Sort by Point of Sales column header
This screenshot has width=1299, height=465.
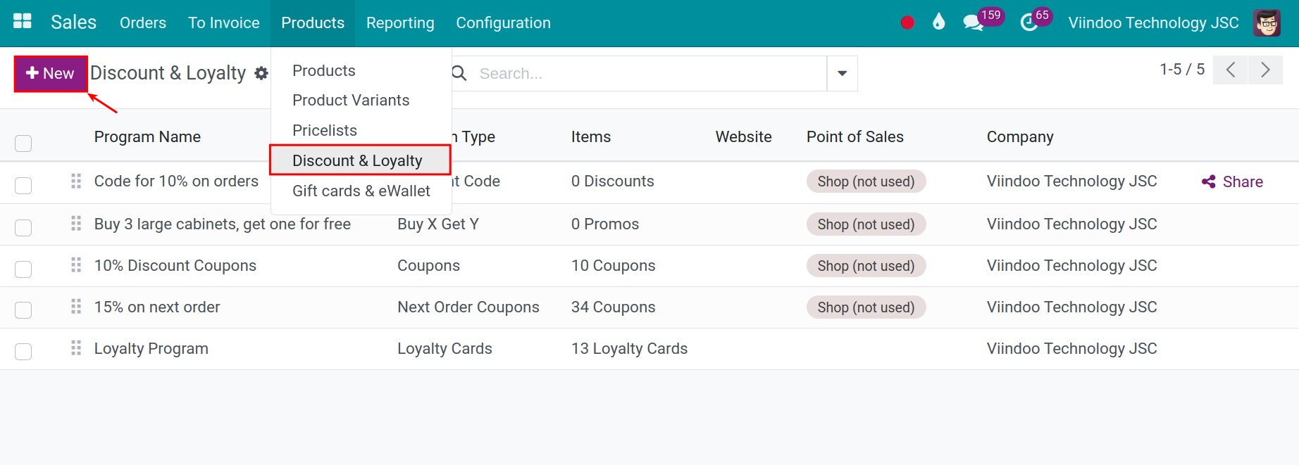(854, 136)
